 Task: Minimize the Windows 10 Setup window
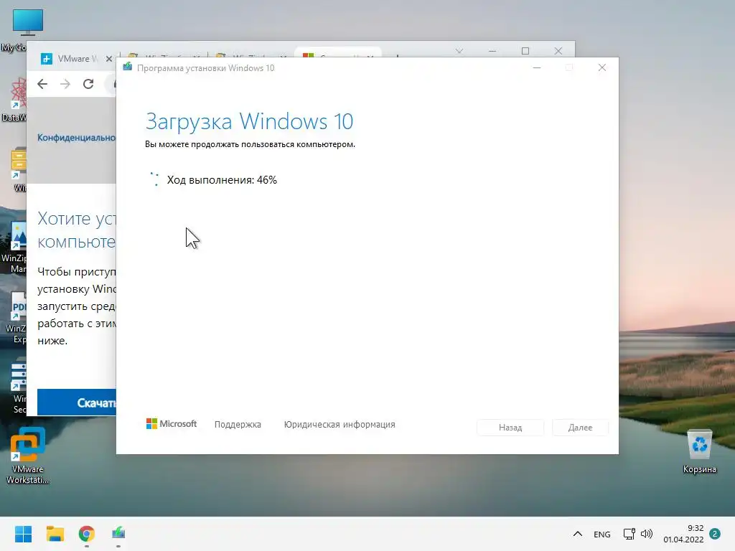pos(537,68)
